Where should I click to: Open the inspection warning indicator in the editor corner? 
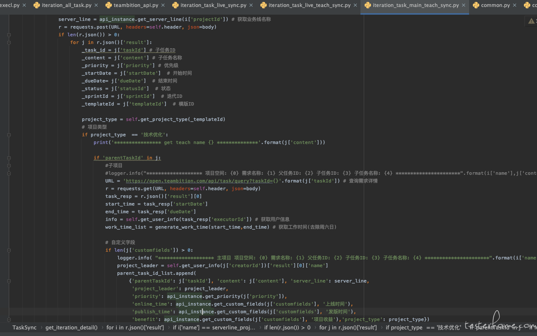[531, 21]
